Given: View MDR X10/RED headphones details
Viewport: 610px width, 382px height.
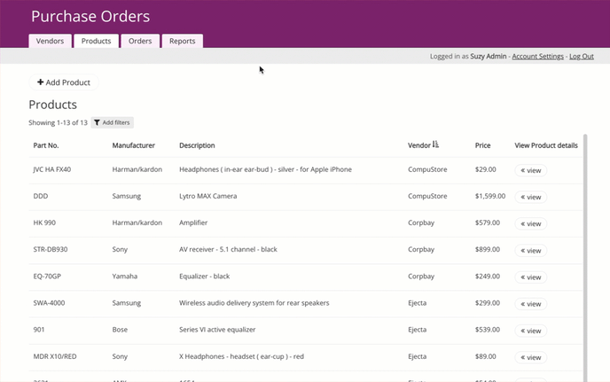Looking at the screenshot, I should click(x=530, y=357).
